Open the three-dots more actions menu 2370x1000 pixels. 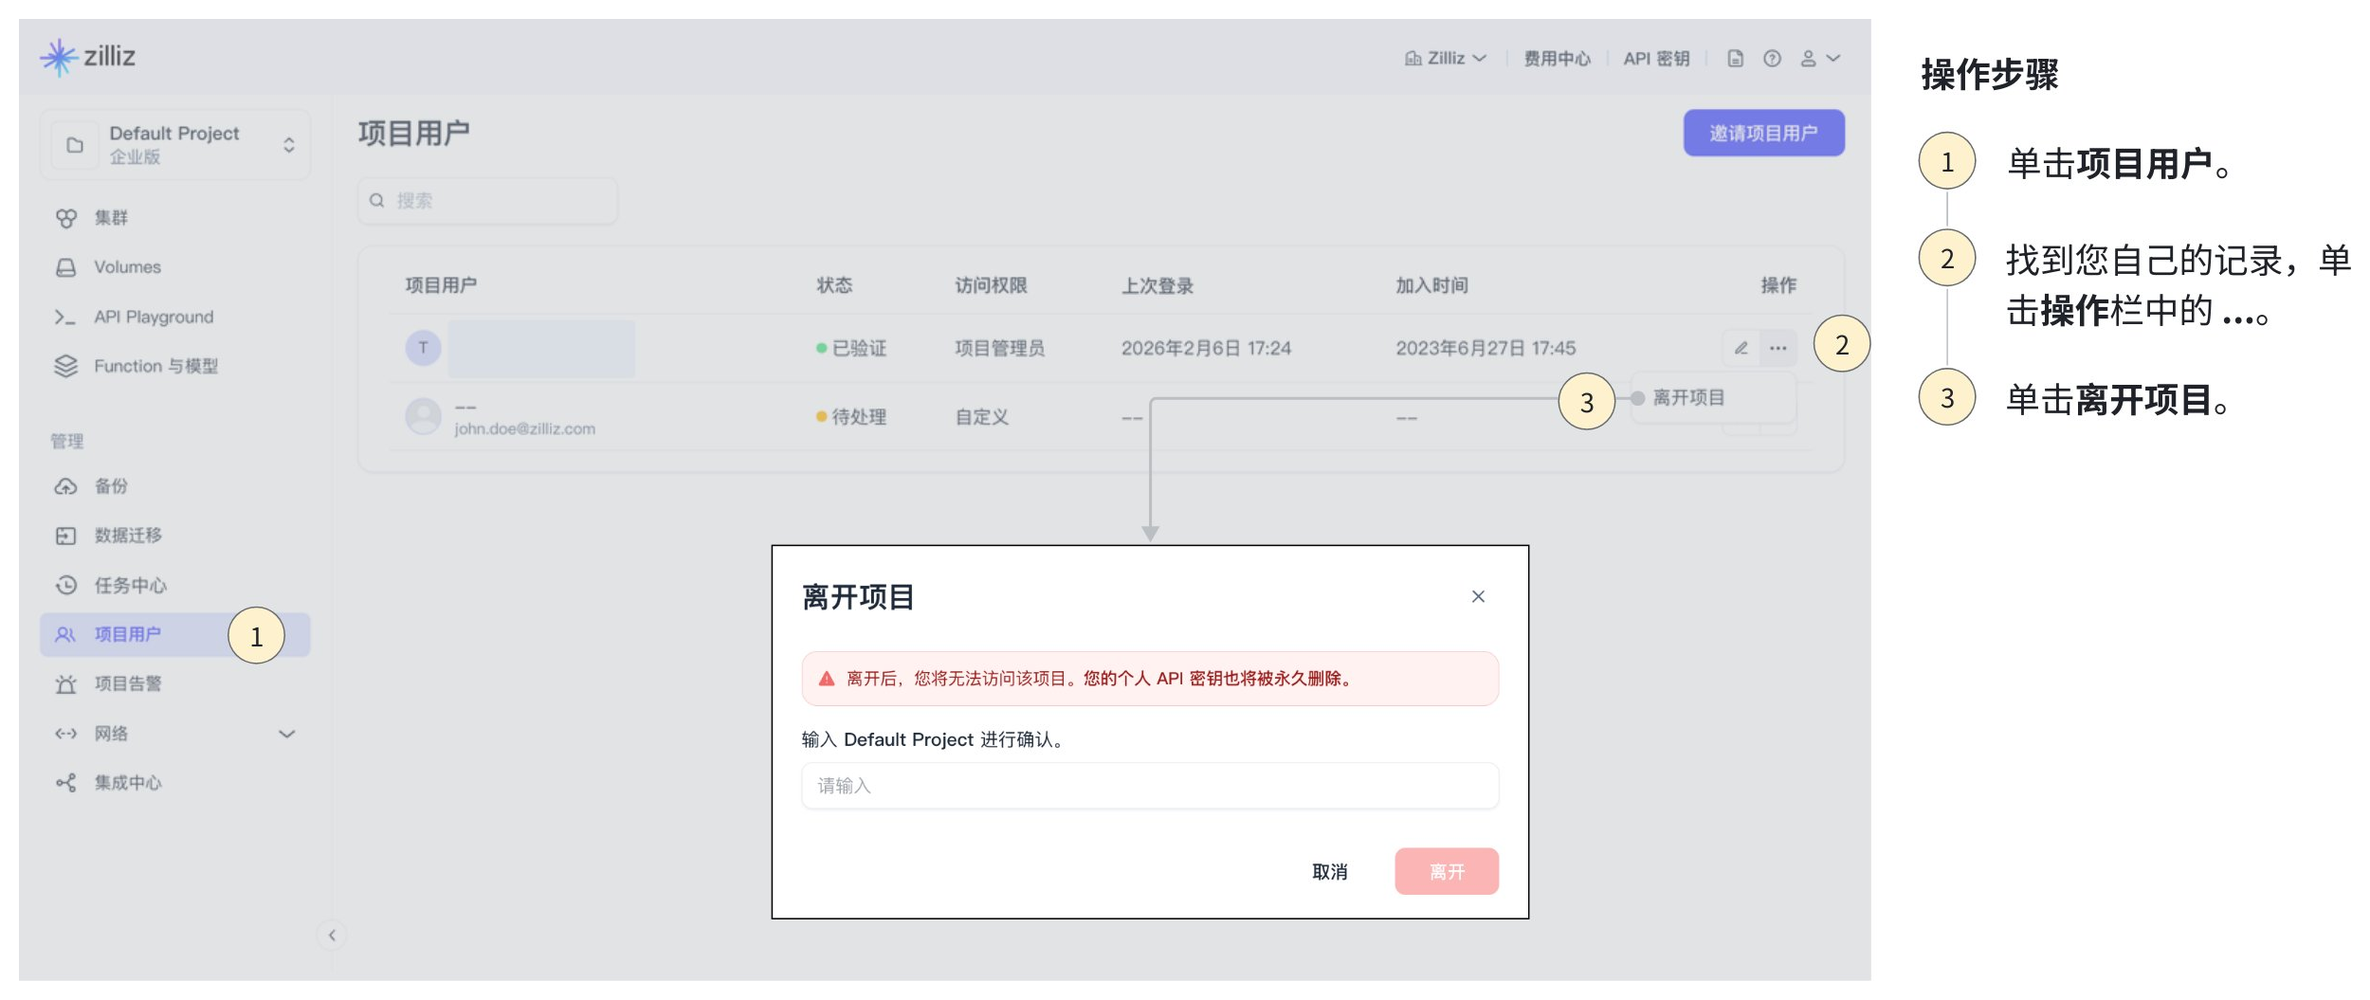(x=1777, y=348)
